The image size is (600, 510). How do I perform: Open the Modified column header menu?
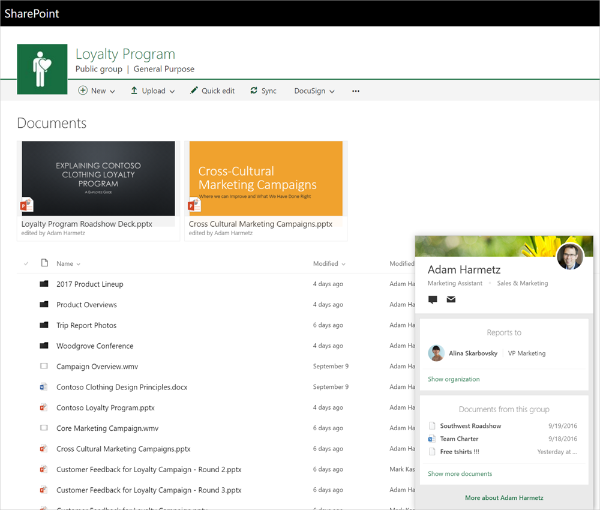point(329,263)
